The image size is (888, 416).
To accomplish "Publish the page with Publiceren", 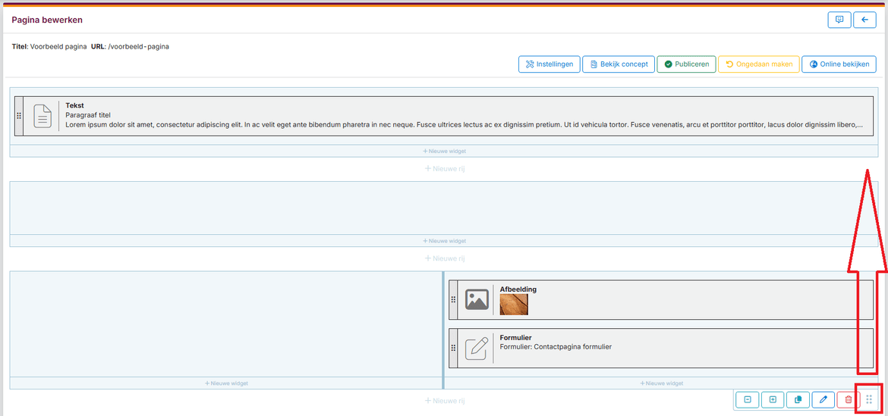I will 686,64.
